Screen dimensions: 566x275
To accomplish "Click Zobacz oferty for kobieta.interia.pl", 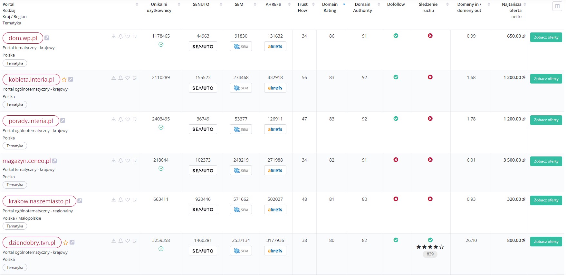I will coord(546,79).
